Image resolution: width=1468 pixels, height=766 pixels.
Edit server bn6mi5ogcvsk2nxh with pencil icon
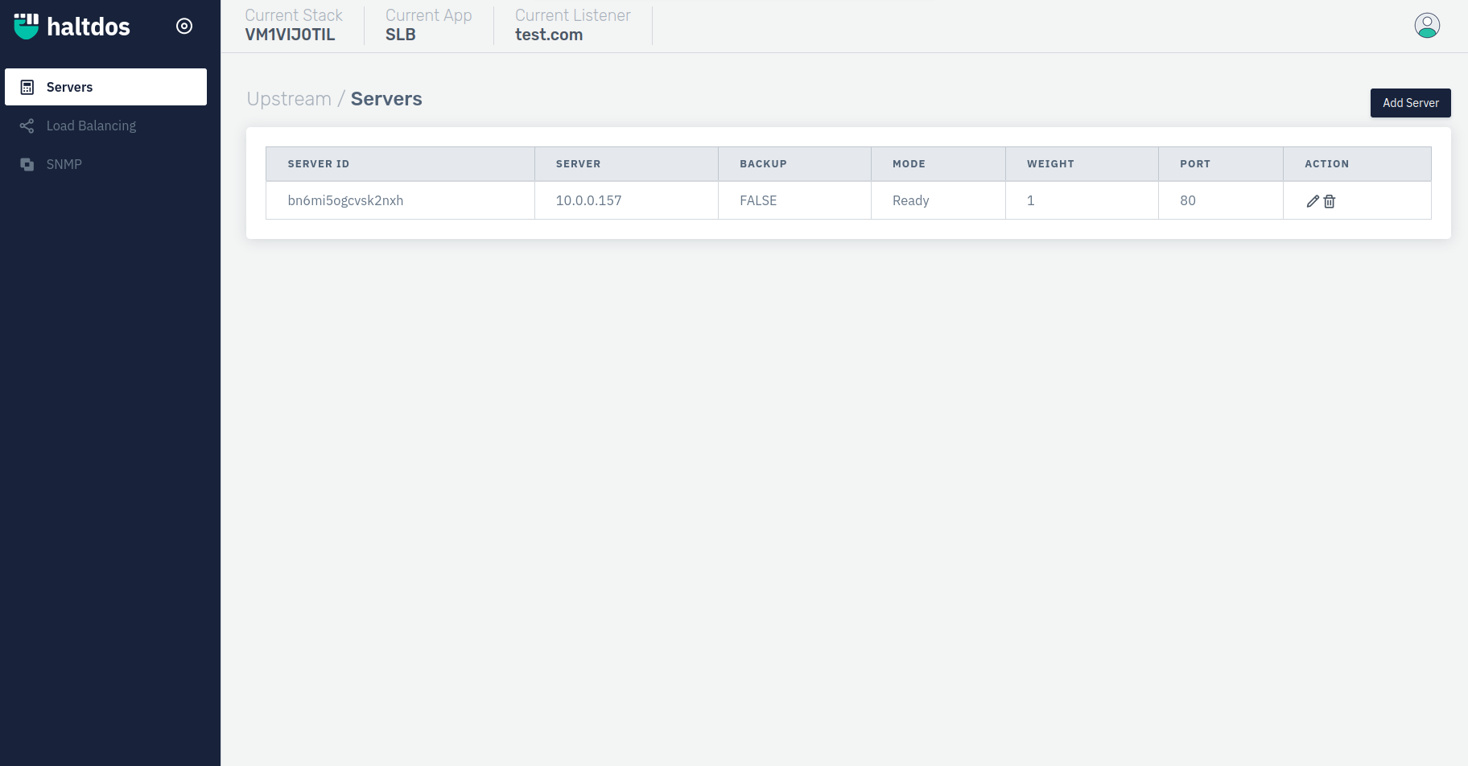[1313, 201]
